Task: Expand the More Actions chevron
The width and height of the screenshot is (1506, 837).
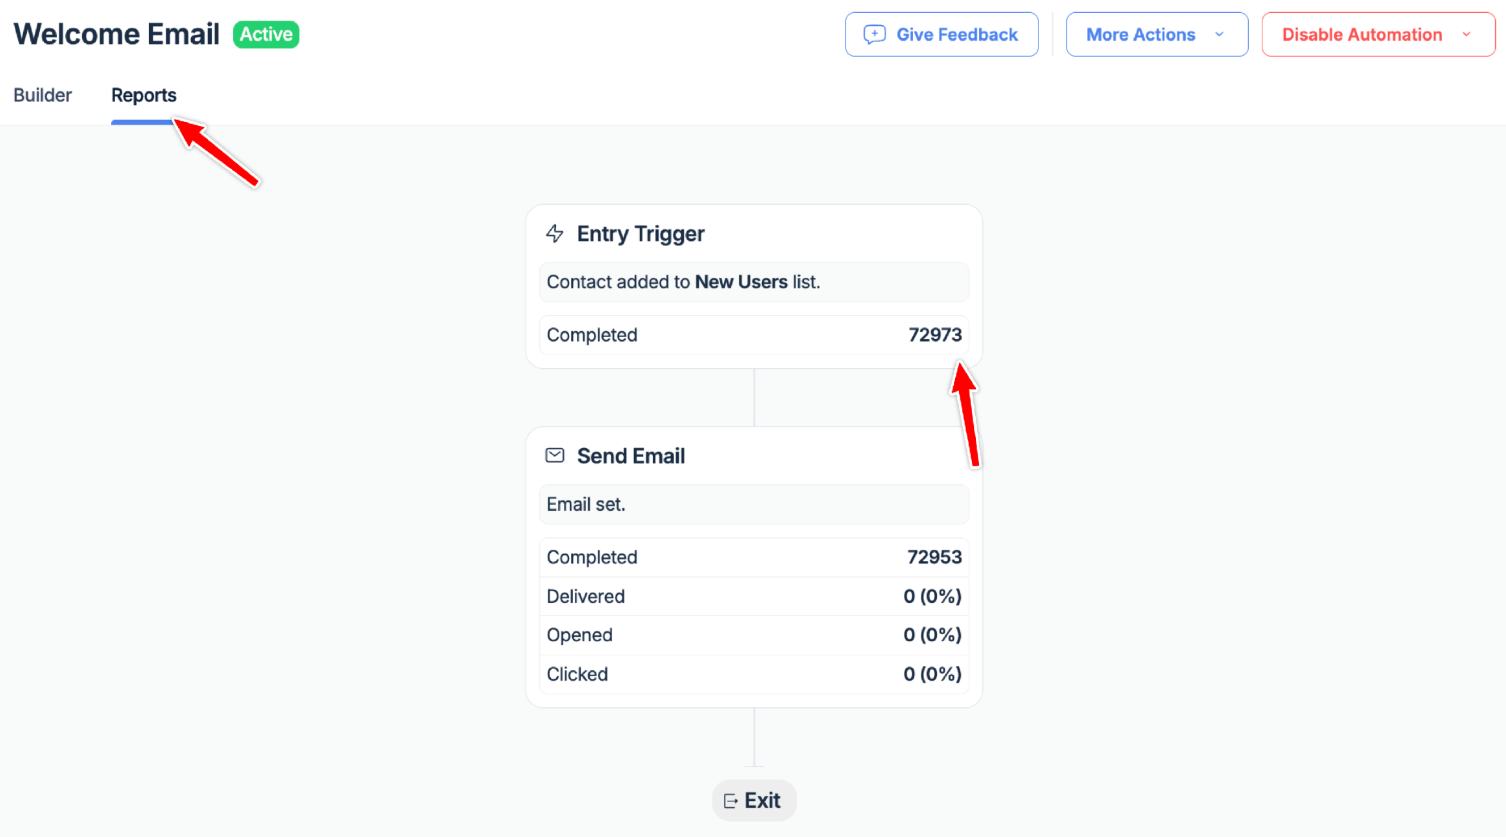Action: pyautogui.click(x=1219, y=34)
